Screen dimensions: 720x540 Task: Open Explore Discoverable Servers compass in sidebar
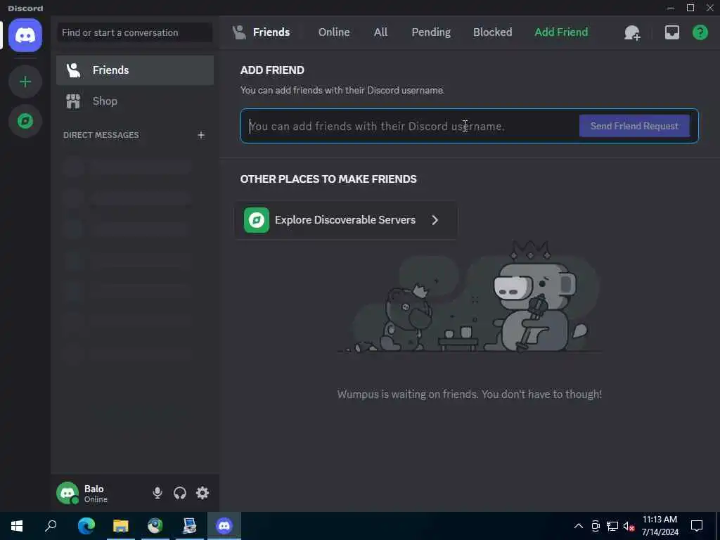pyautogui.click(x=25, y=121)
